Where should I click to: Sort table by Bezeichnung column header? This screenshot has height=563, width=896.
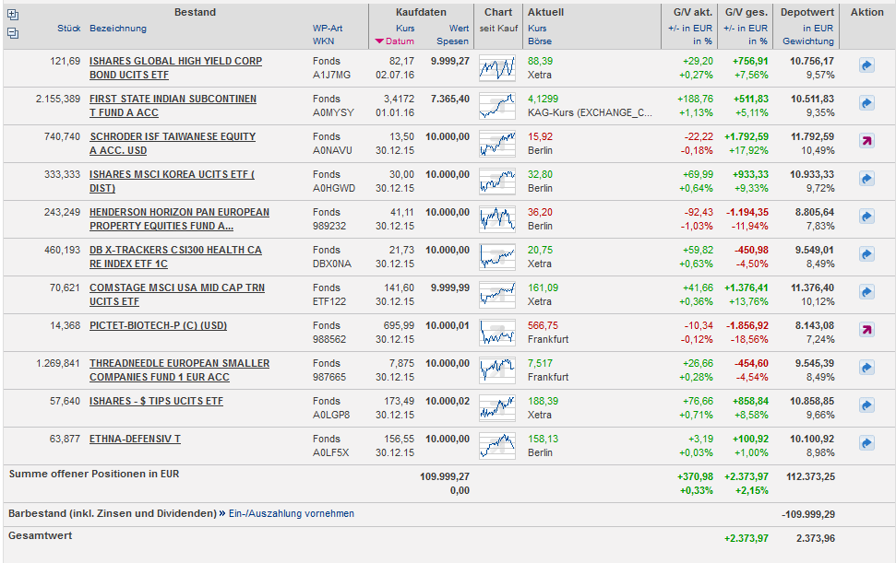[117, 29]
